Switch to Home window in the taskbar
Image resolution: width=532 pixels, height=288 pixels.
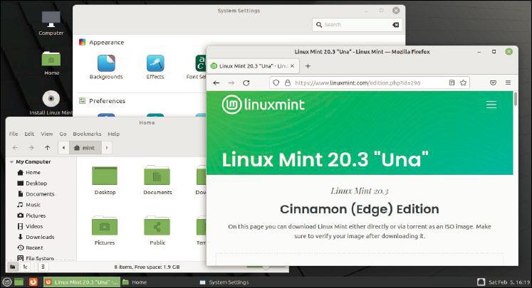click(x=135, y=282)
